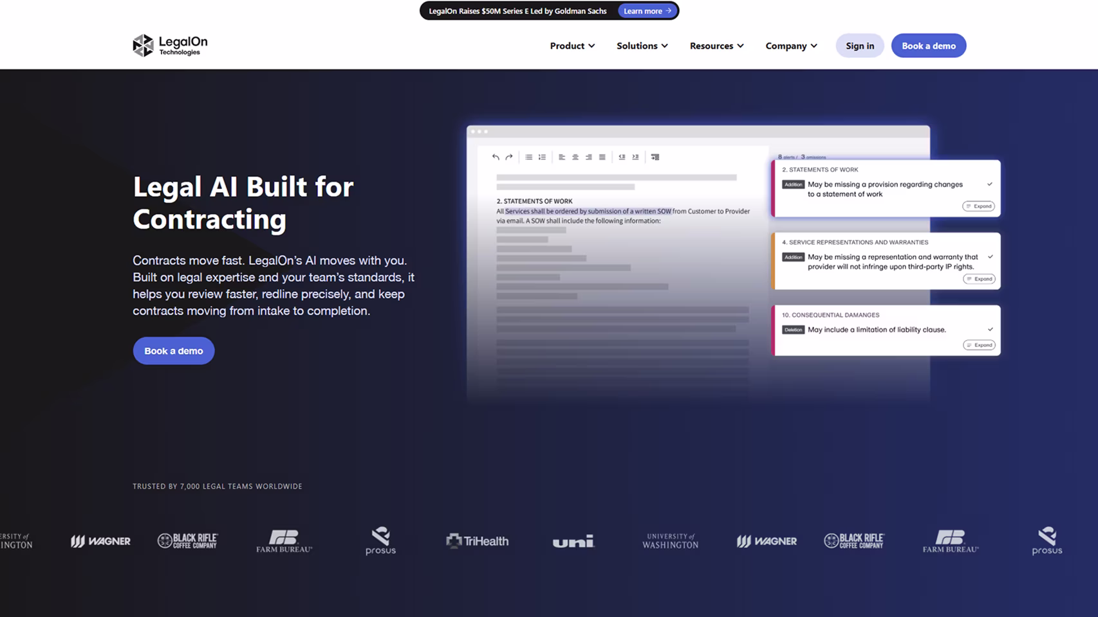Open the Product dropdown menu
1098x617 pixels.
572,46
